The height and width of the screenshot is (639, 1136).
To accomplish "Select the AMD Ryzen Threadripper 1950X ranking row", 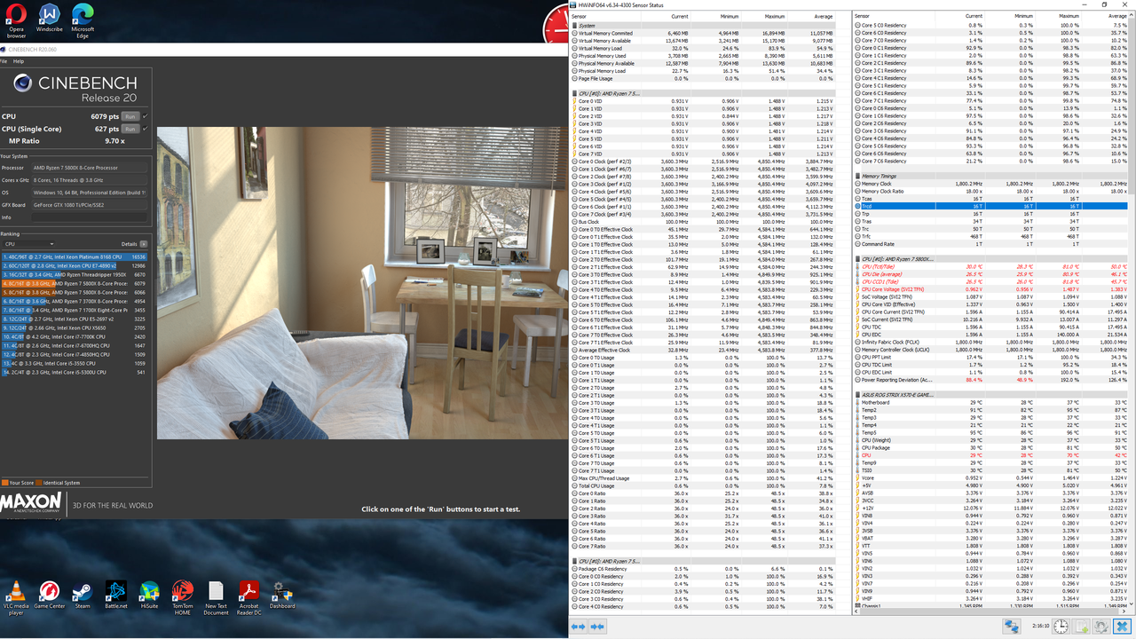I will tap(75, 274).
